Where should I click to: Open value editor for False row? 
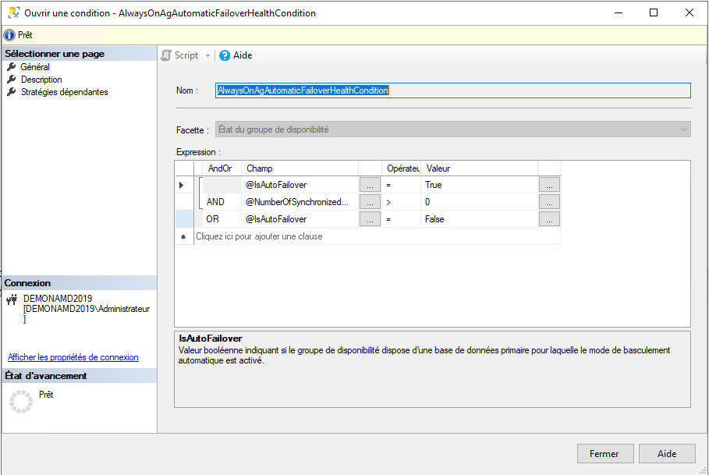click(549, 219)
